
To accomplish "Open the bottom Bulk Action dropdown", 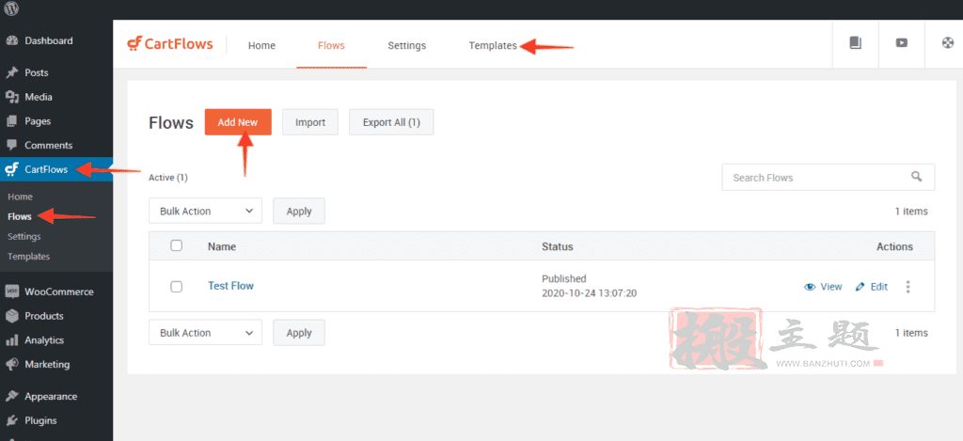I will coord(205,332).
